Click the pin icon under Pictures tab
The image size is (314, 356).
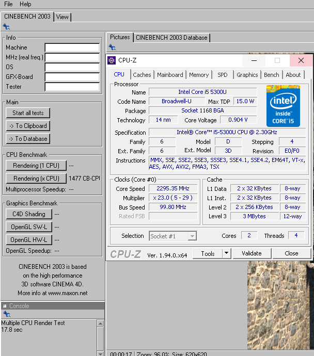click(x=112, y=47)
